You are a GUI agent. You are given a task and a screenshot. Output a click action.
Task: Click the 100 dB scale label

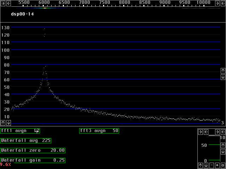pos(5,50)
